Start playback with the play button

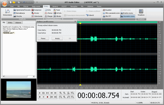click(x=40, y=93)
